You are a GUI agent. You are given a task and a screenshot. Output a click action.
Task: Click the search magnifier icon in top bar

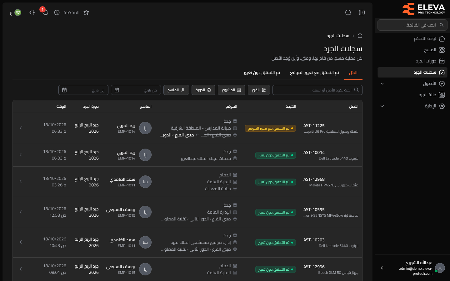[x=348, y=12]
